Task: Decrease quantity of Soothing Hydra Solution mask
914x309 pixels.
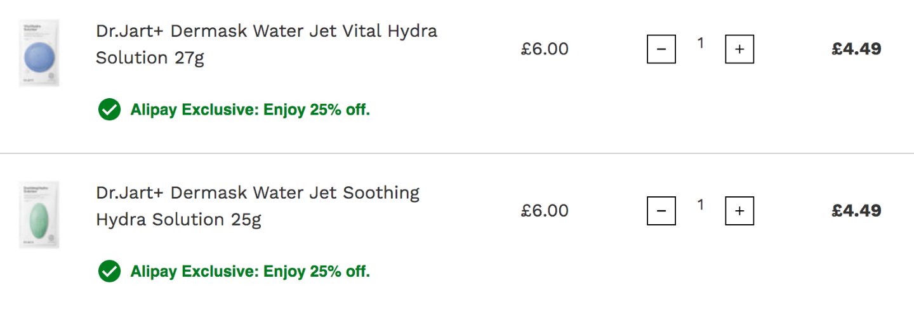Action: tap(661, 211)
